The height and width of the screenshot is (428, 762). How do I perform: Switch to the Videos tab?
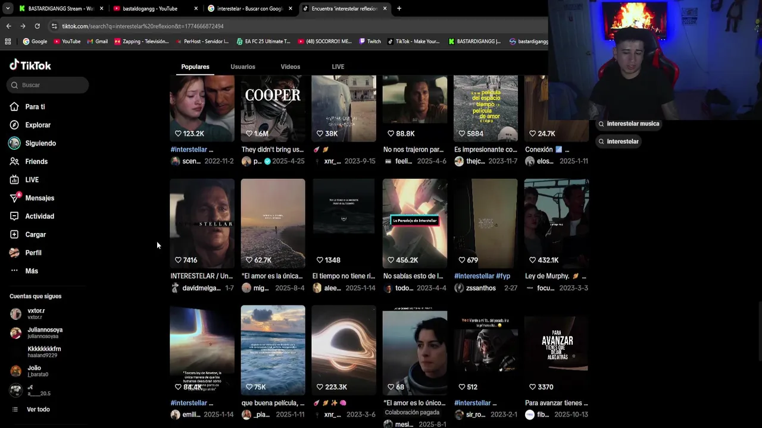tap(291, 67)
